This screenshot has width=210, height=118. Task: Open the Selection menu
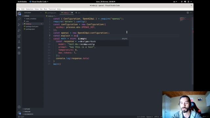click(x=30, y=9)
